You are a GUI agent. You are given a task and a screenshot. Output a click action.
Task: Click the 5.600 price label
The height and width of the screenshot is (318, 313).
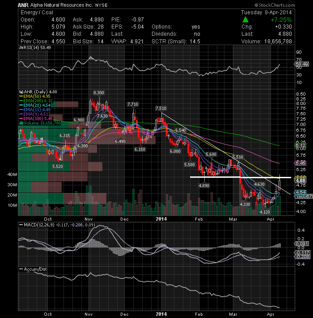[x=211, y=155]
